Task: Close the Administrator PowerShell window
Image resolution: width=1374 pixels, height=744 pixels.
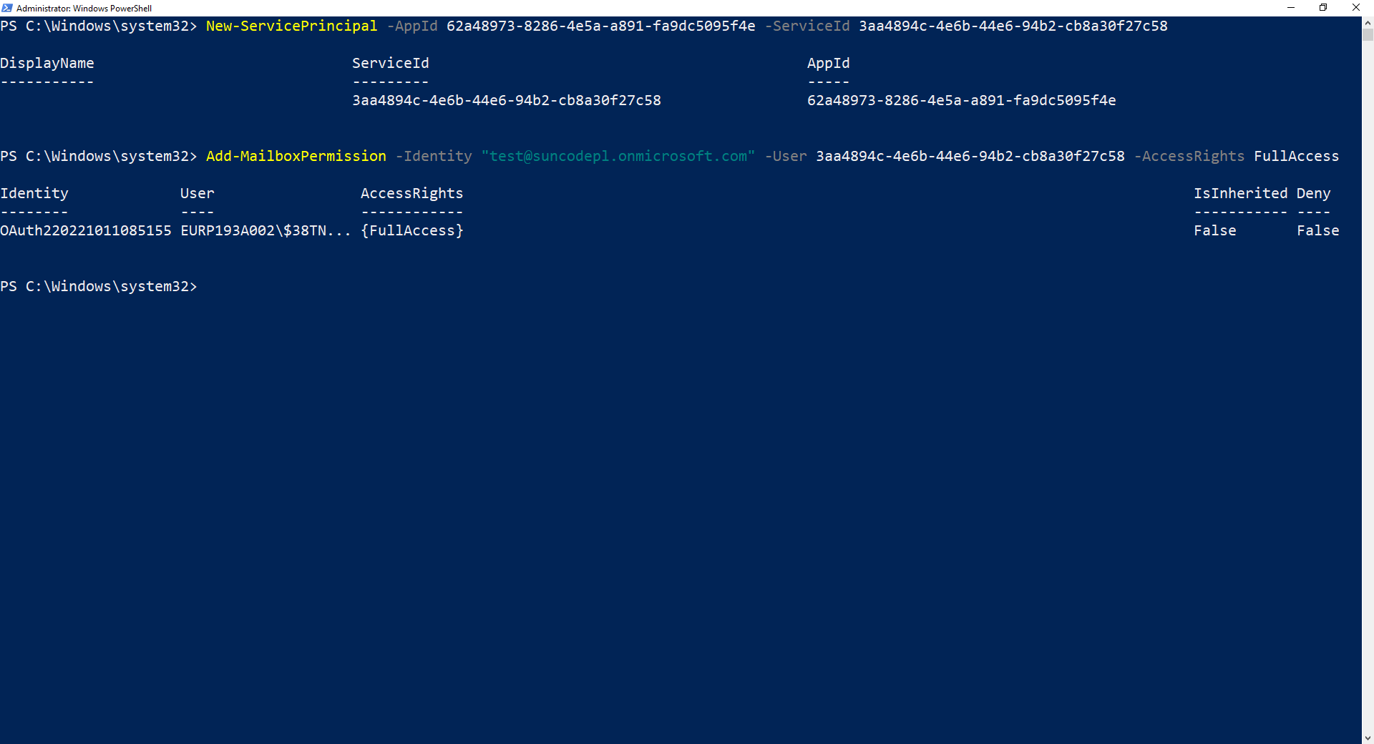Action: click(1355, 8)
